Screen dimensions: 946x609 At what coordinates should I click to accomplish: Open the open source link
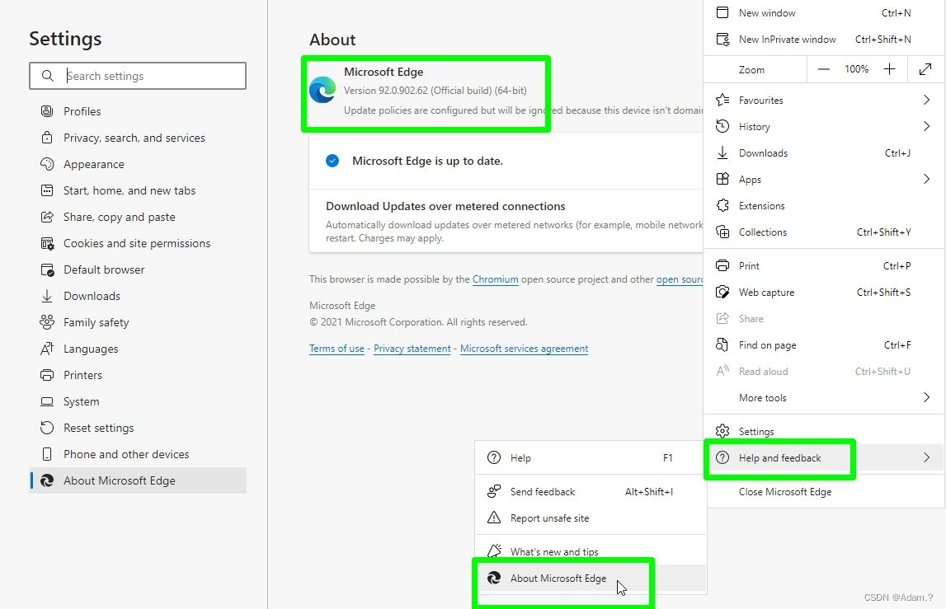(680, 279)
